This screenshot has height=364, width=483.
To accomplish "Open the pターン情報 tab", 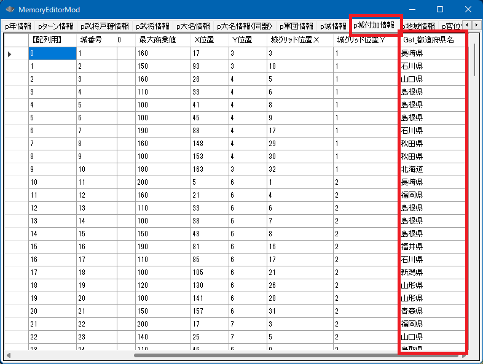I will click(55, 26).
